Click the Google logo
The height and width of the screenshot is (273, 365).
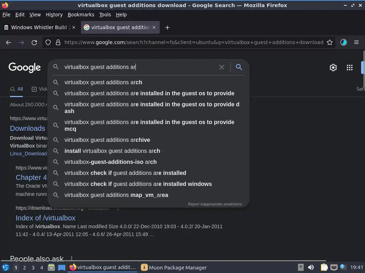click(25, 68)
